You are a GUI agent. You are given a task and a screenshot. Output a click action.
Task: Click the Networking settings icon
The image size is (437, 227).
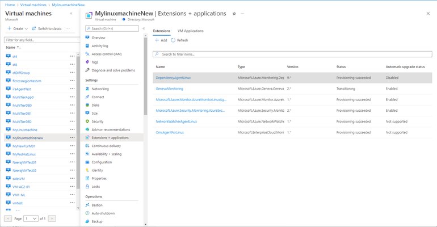click(87, 89)
